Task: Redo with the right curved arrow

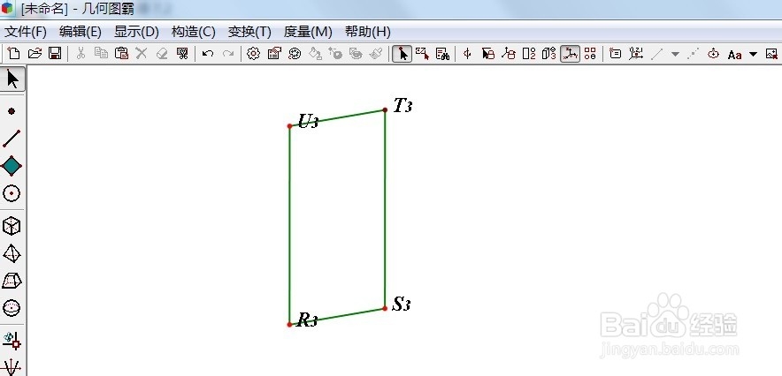Action: 228,53
